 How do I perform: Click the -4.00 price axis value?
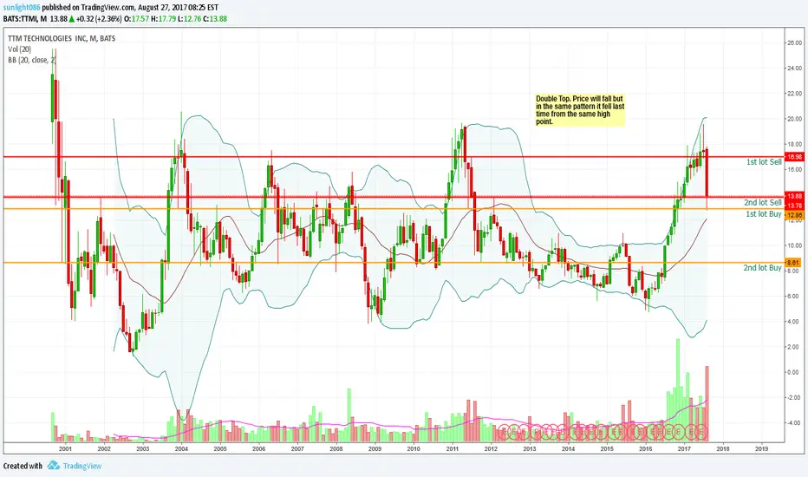794,423
